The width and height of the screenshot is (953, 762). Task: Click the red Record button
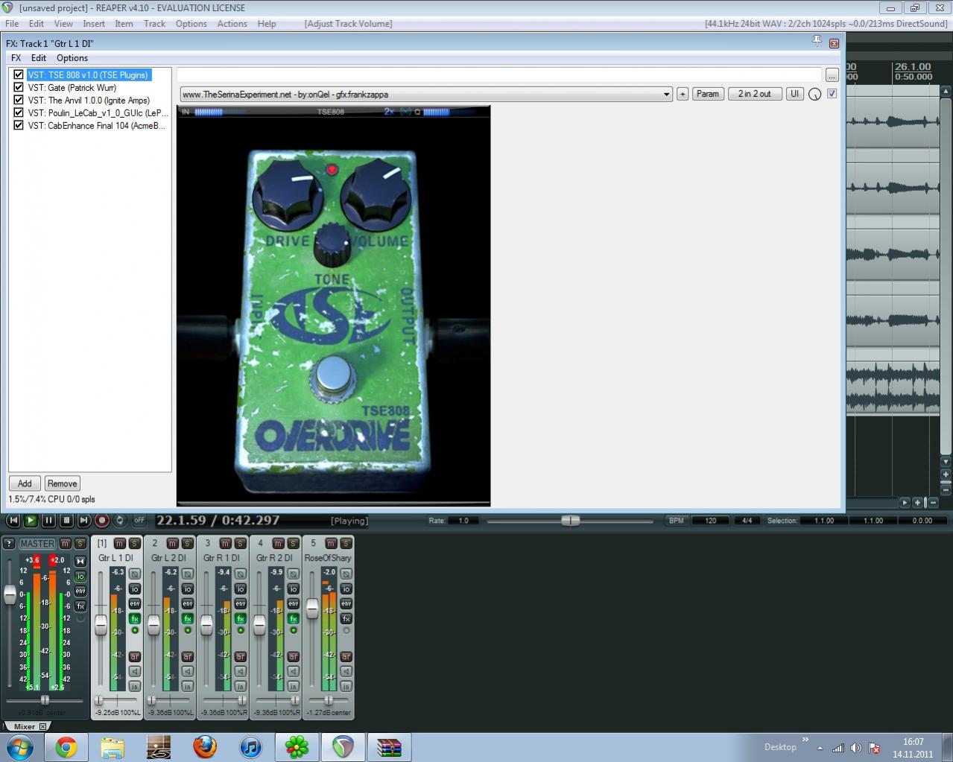click(x=102, y=521)
